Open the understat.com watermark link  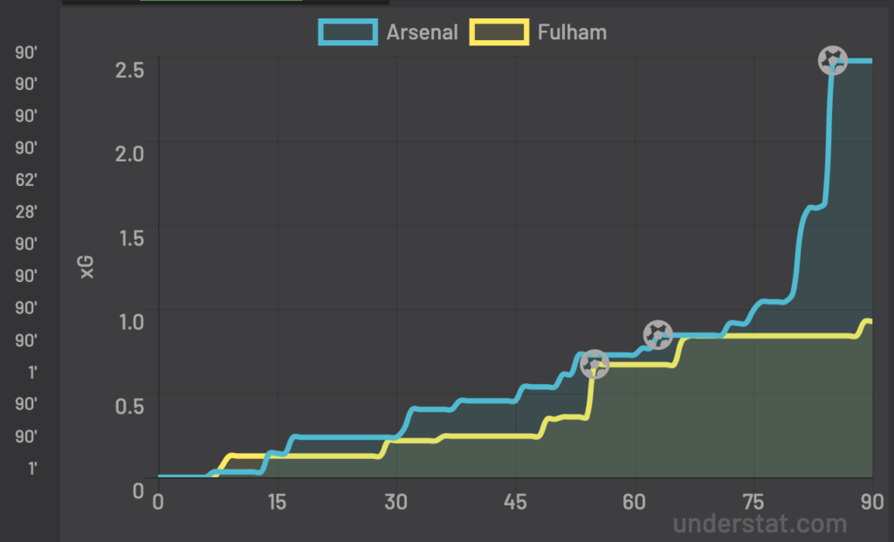pyautogui.click(x=760, y=523)
